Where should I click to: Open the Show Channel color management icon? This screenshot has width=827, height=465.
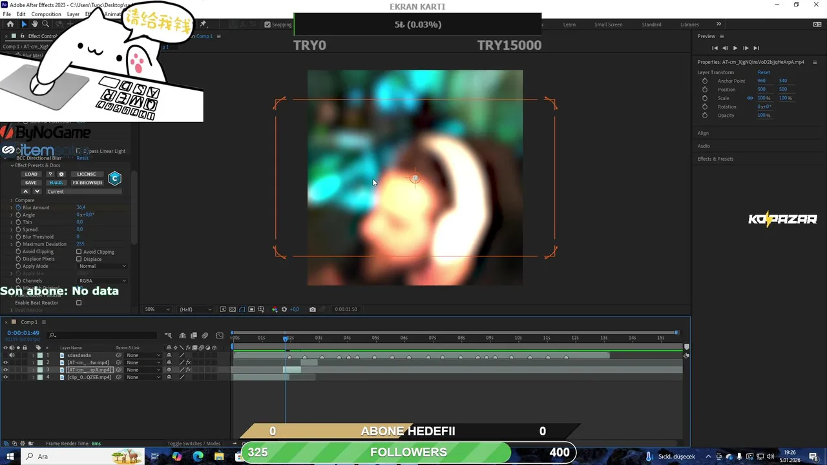[275, 309]
